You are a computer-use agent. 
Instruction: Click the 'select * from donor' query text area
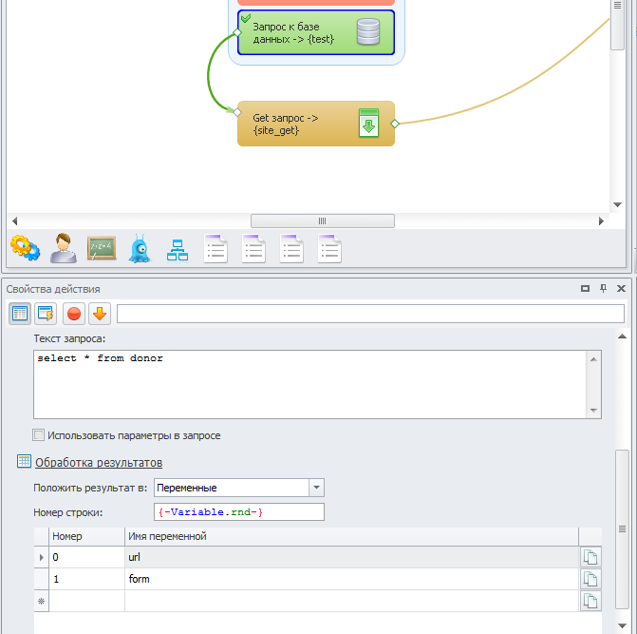[309, 384]
